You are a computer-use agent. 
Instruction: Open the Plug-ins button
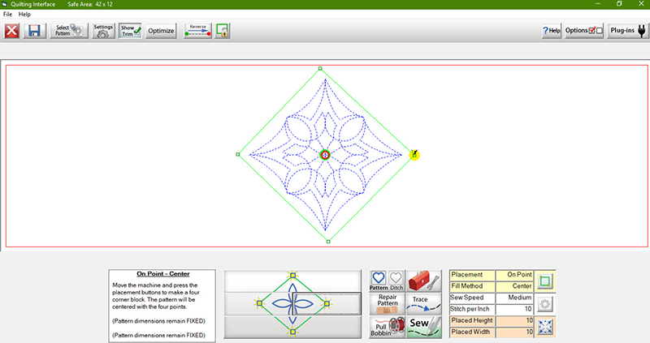(x=628, y=31)
